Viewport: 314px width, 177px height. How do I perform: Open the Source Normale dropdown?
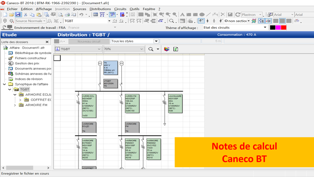(x=44, y=21)
